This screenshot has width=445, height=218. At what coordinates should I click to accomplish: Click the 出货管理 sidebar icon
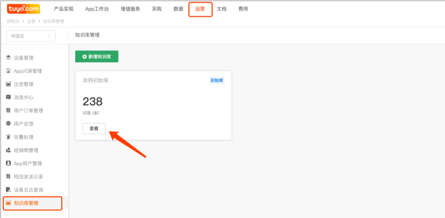point(8,84)
